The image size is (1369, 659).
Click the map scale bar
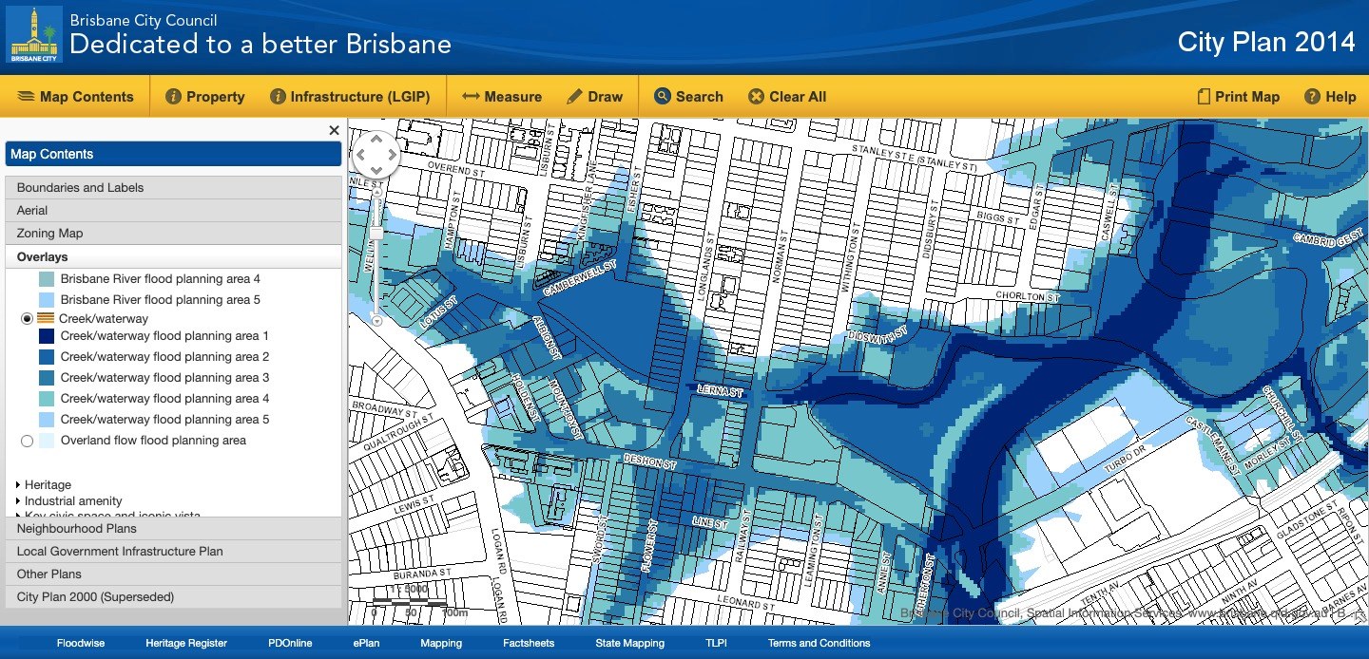410,602
